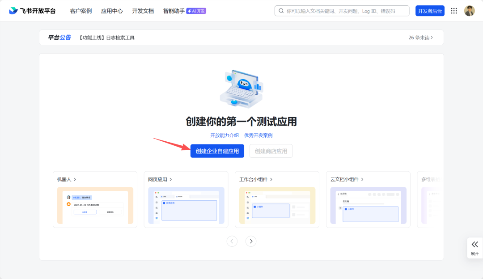Go to previous carousel page arrow
Screen dimensions: 483x279
click(232, 241)
